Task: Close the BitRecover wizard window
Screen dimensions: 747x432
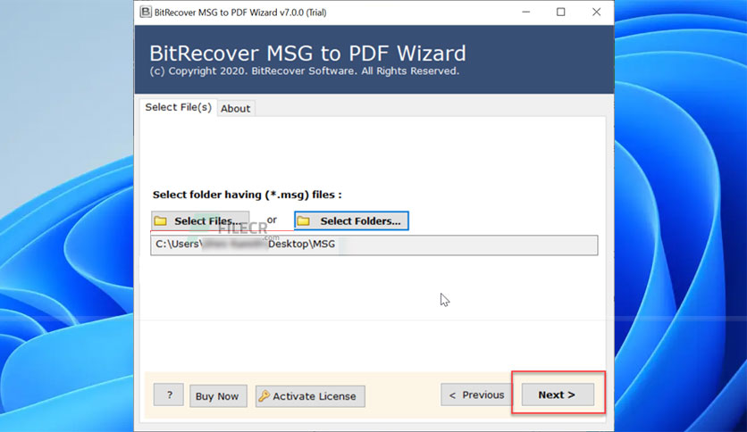Action: click(597, 12)
